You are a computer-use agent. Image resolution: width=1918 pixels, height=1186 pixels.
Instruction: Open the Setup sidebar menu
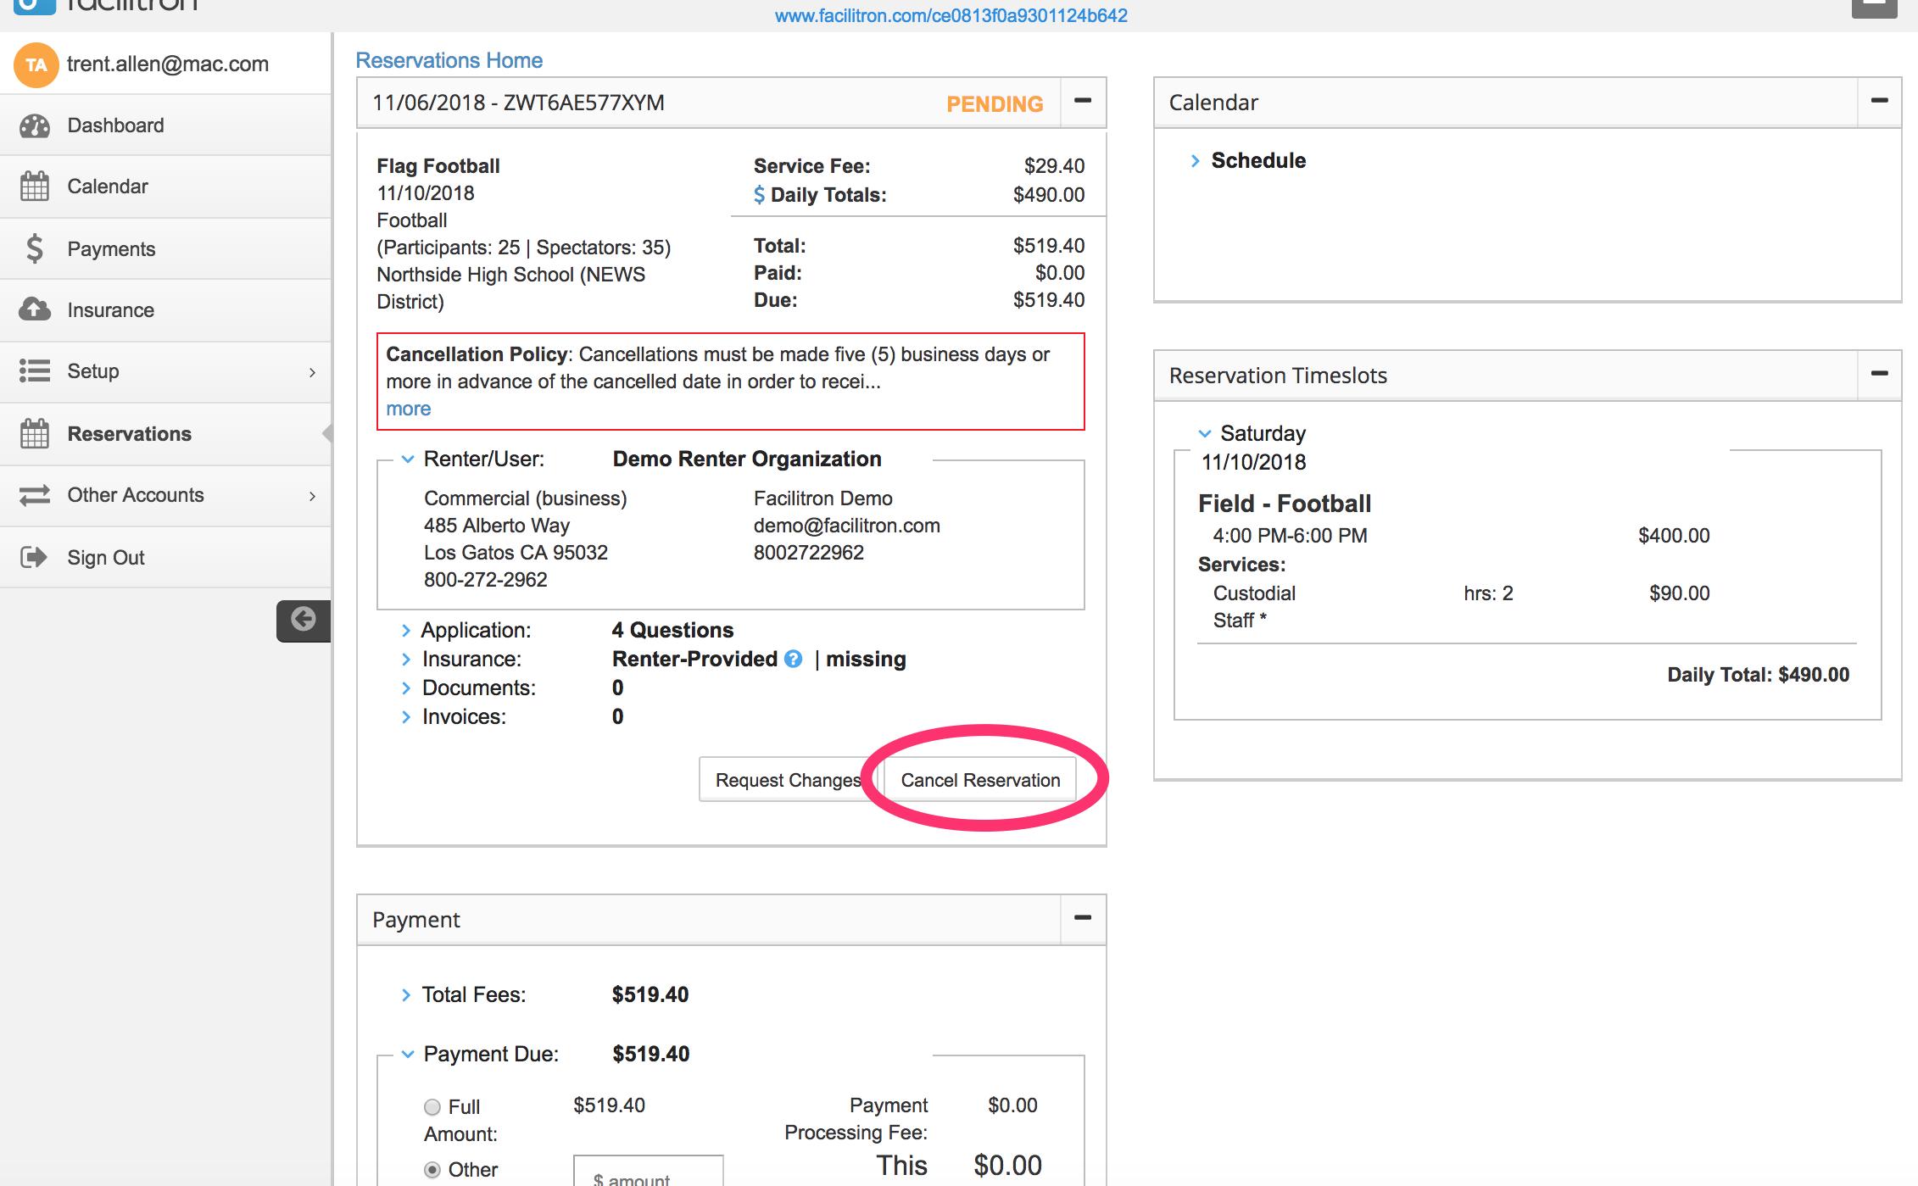[x=93, y=371]
